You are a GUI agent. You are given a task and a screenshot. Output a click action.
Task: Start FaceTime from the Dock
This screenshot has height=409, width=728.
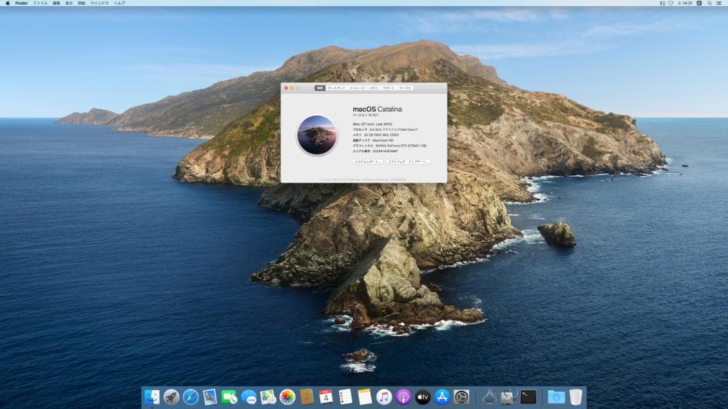click(228, 396)
